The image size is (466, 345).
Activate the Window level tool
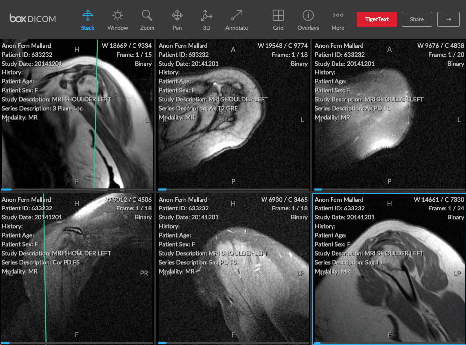click(118, 20)
